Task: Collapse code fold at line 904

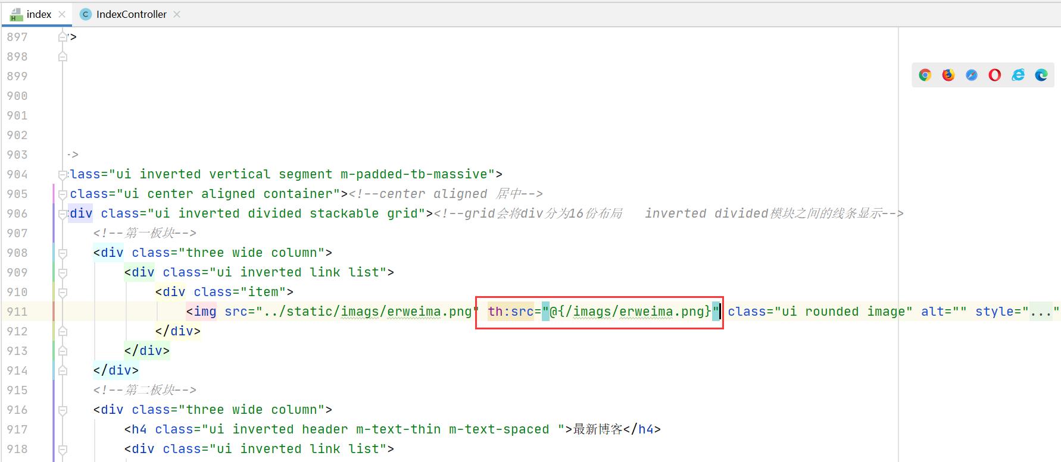Action: pyautogui.click(x=63, y=174)
